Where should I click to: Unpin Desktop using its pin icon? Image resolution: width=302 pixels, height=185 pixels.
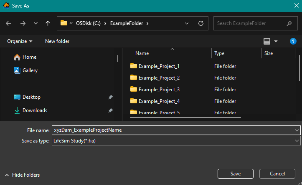click(110, 97)
